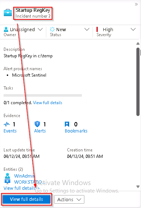141x208 pixels.
Task: Click the Last update time value
Action: (x=21, y=156)
